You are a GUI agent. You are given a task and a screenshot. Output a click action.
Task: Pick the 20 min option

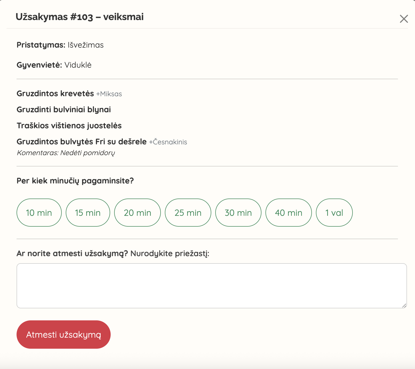tap(137, 213)
